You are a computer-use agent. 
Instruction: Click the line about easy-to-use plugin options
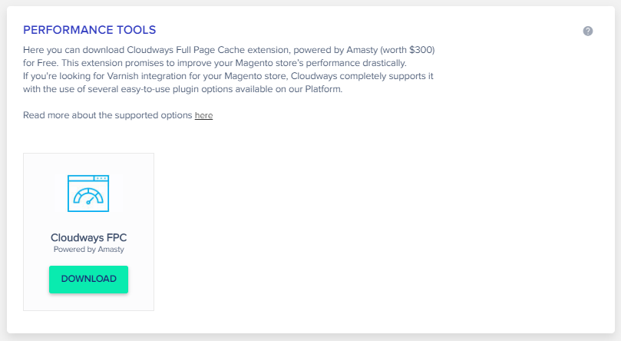coord(183,89)
